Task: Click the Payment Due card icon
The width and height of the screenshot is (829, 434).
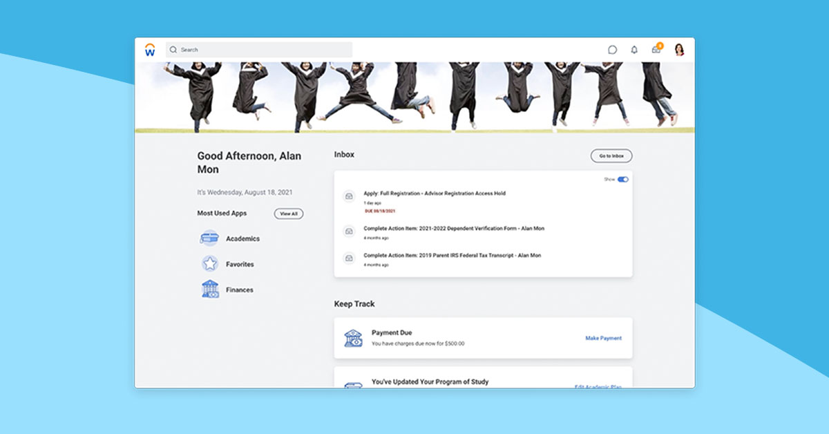Action: [x=353, y=338]
